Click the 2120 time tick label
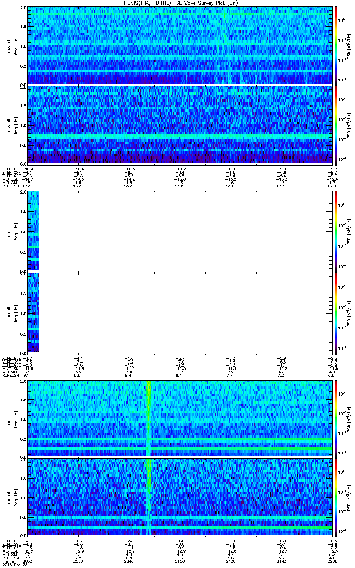This screenshot has height=568, width=355. (230, 561)
